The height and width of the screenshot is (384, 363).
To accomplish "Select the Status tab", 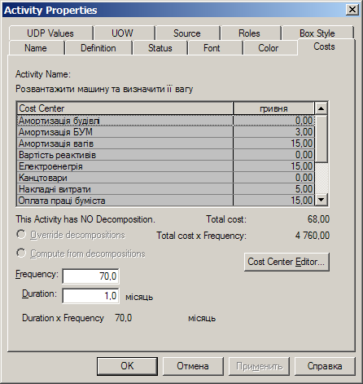I will (x=160, y=48).
